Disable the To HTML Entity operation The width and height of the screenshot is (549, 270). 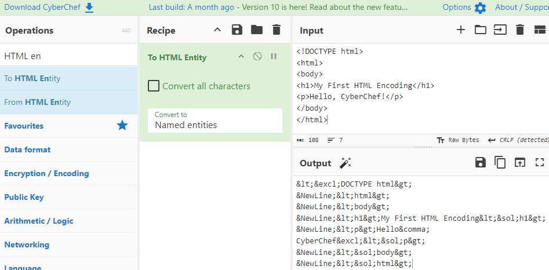(x=257, y=57)
